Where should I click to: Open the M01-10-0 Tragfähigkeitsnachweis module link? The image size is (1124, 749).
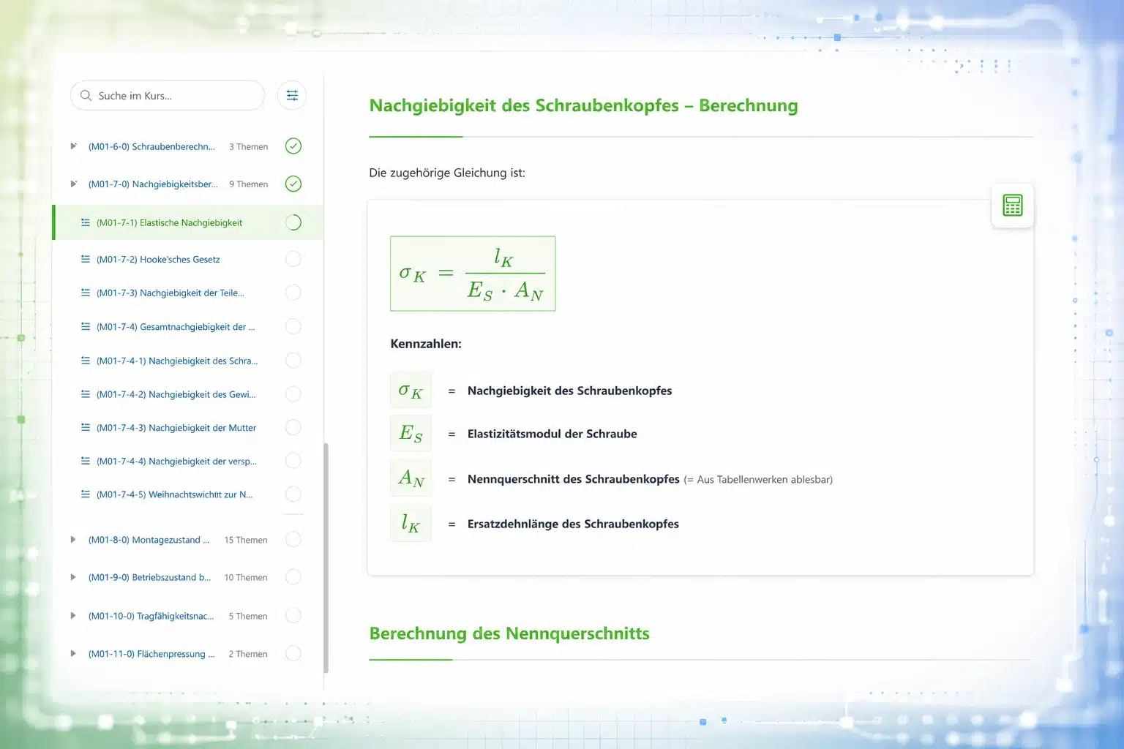pyautogui.click(x=151, y=616)
